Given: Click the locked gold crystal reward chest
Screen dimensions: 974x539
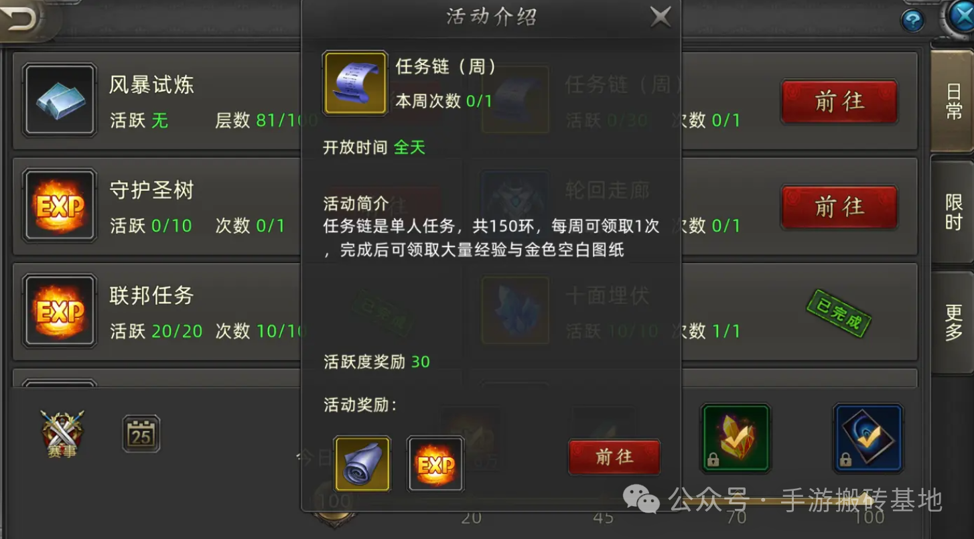Looking at the screenshot, I should 736,439.
